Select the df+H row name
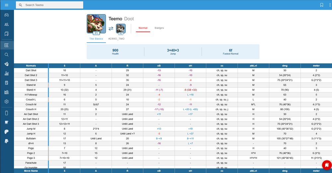Screen dimensions: 332x173 (31, 144)
